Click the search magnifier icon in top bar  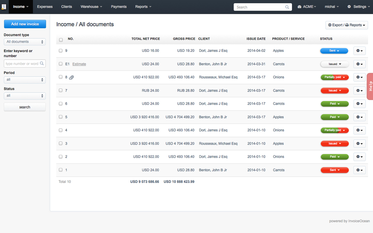(x=287, y=7)
